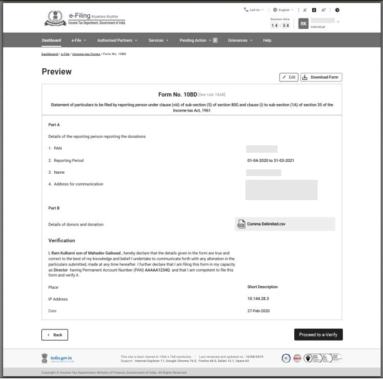This screenshot has width=383, height=380.
Task: Click the Download Form button
Action: (x=321, y=77)
